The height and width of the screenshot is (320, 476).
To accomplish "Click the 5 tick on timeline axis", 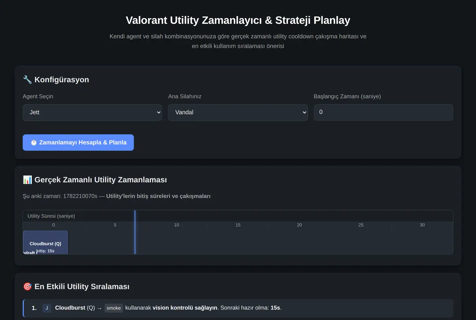I will tap(115, 225).
